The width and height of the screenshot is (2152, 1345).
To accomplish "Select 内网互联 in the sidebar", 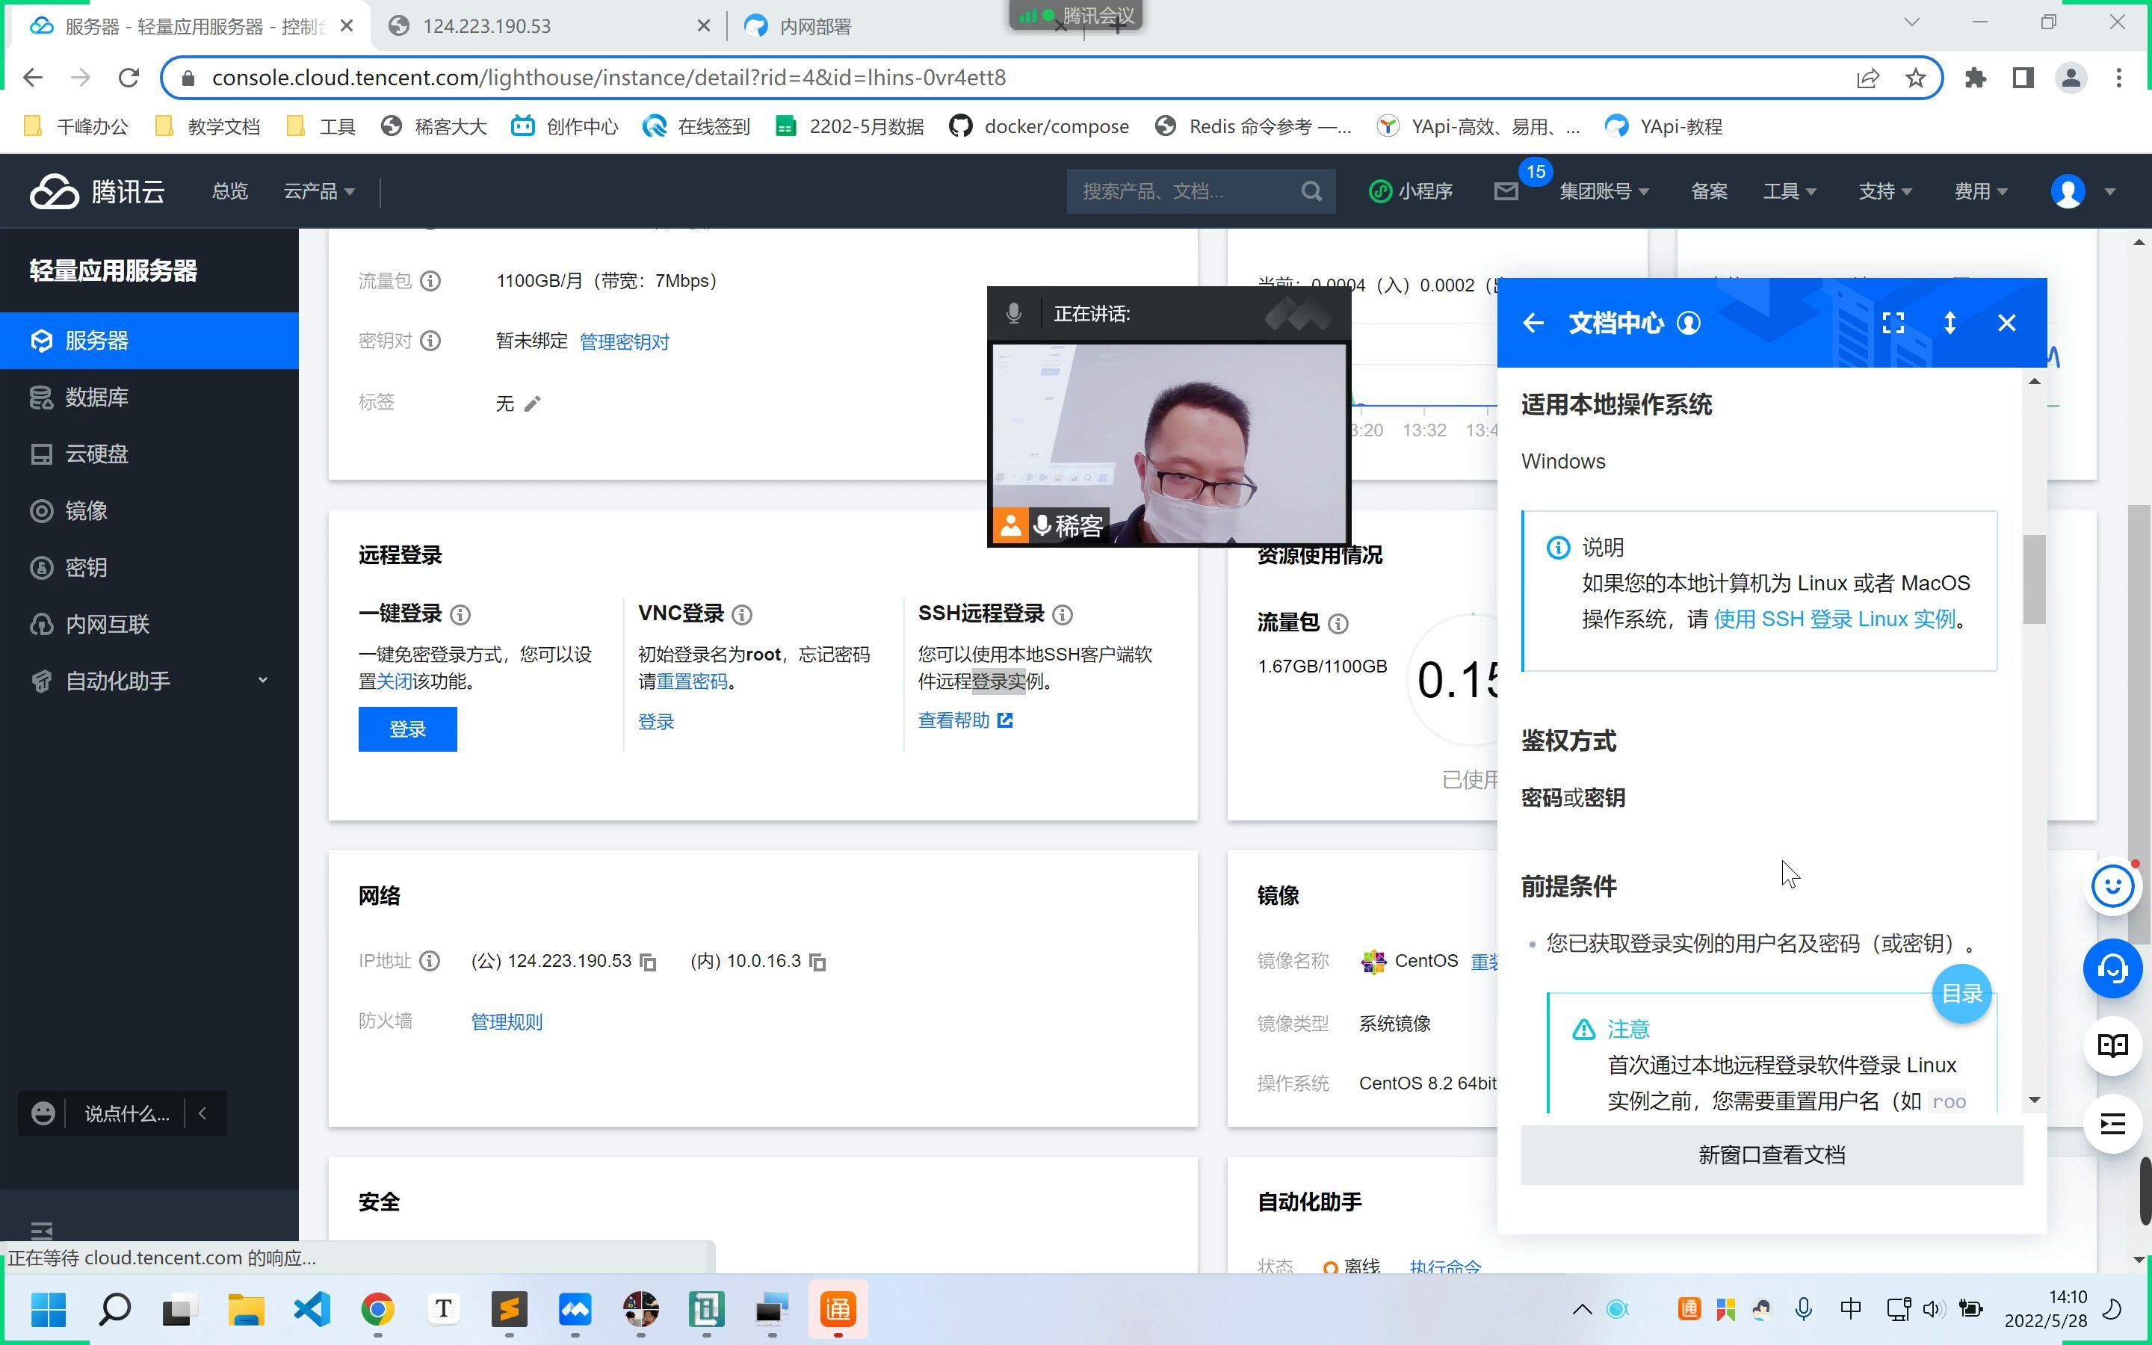I will click(149, 625).
